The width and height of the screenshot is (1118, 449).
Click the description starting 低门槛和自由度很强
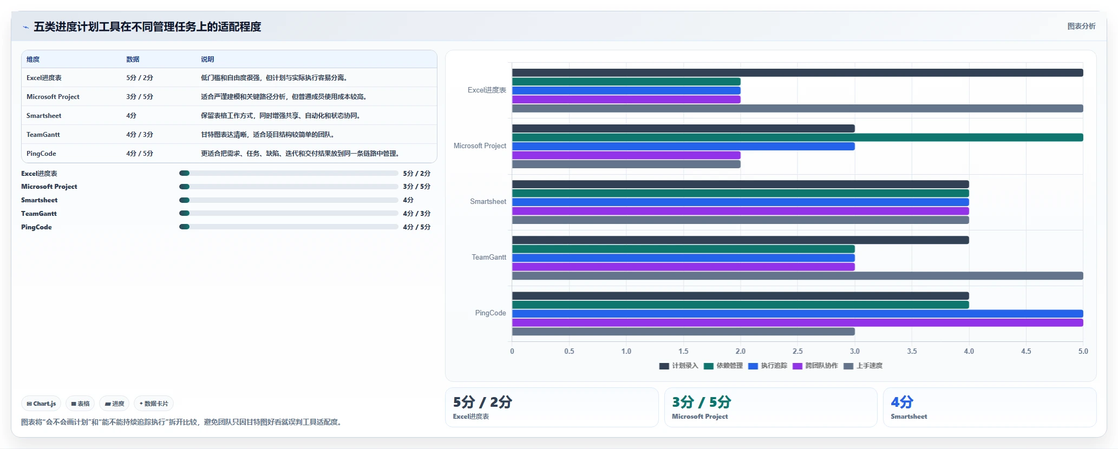(x=274, y=78)
